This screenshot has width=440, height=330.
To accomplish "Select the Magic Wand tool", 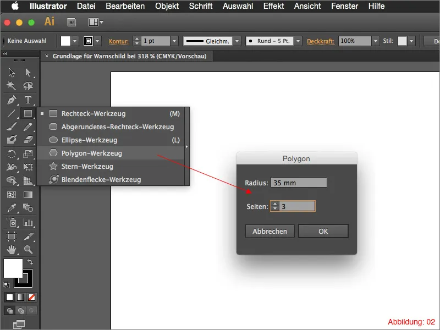I will [12, 86].
